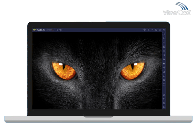The width and height of the screenshot is (195, 134).
Task: Open the media folder icon in the sidebar
Action: click(164, 72)
